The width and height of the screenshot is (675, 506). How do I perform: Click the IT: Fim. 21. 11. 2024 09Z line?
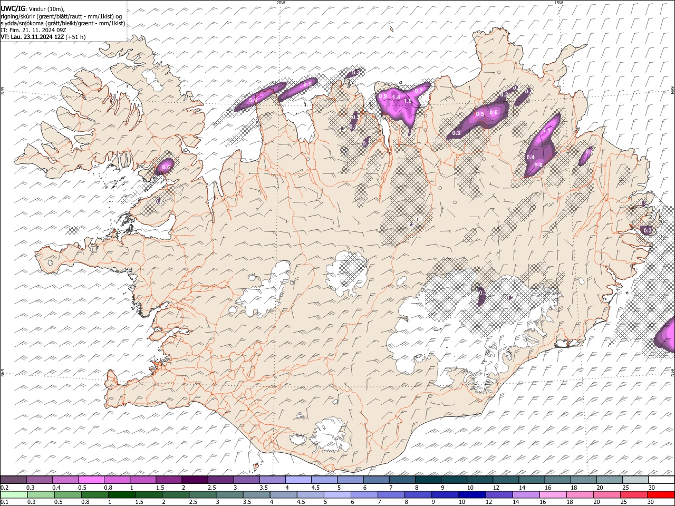pyautogui.click(x=33, y=30)
